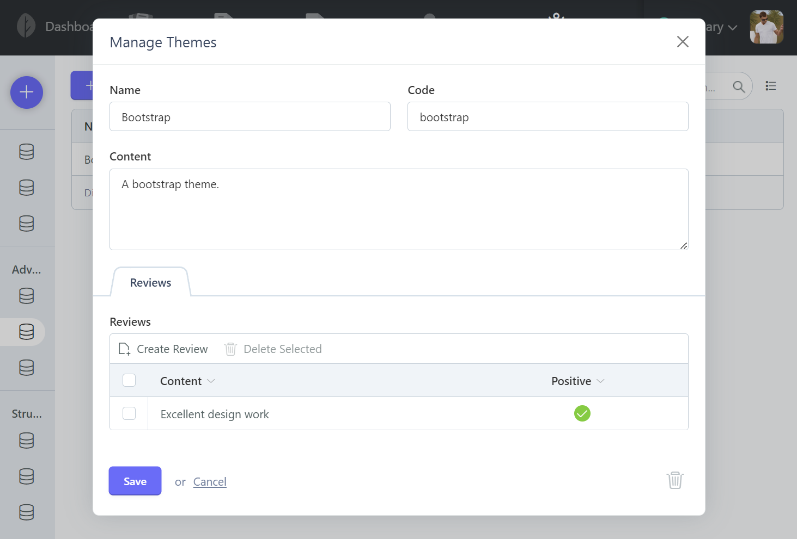Click the search magnifier icon
The width and height of the screenshot is (797, 539).
[x=739, y=86]
